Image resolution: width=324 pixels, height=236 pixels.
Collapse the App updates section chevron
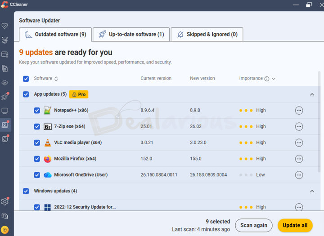pyautogui.click(x=312, y=94)
